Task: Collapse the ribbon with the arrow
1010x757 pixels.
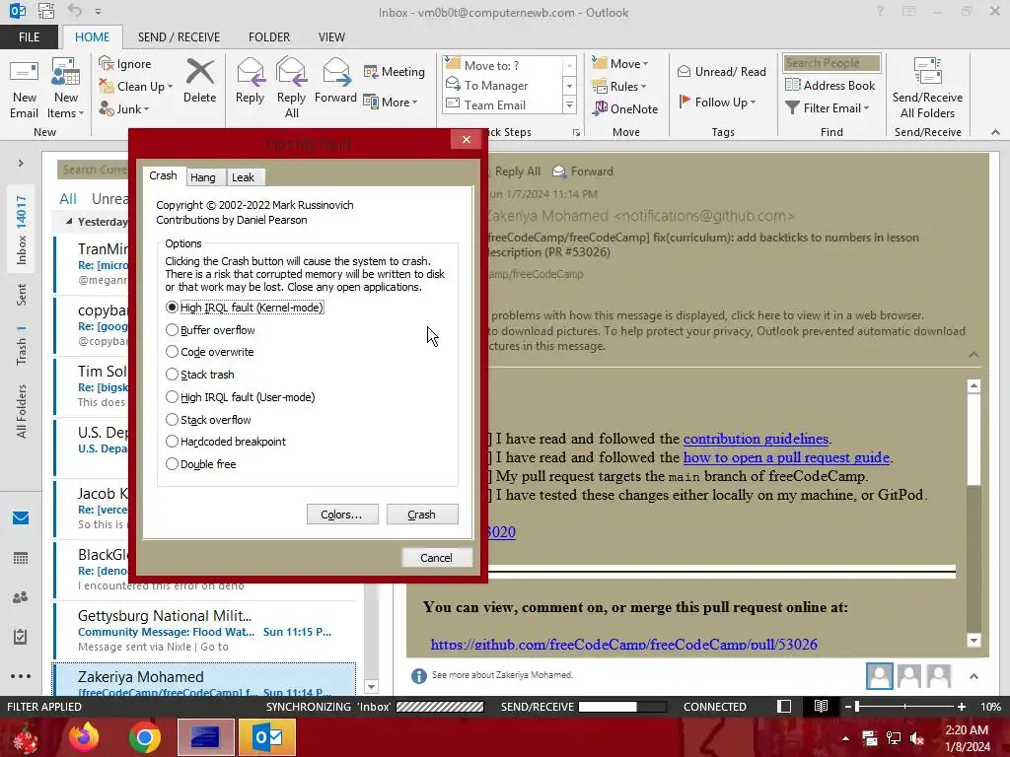Action: click(x=995, y=132)
